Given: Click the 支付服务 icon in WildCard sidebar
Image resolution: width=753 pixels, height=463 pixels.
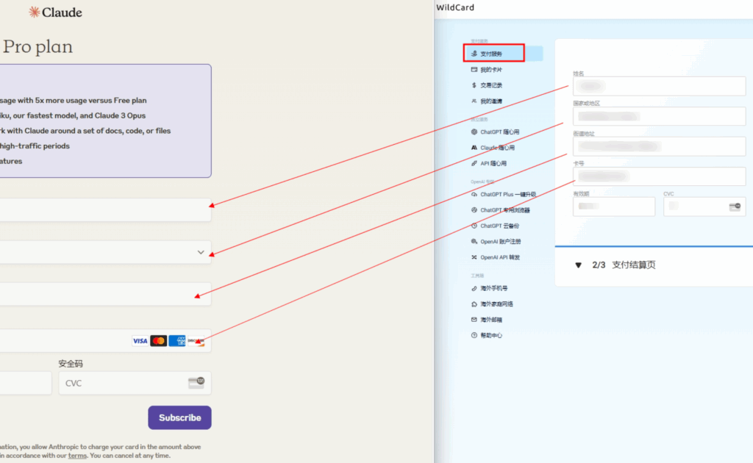Looking at the screenshot, I should tap(474, 54).
